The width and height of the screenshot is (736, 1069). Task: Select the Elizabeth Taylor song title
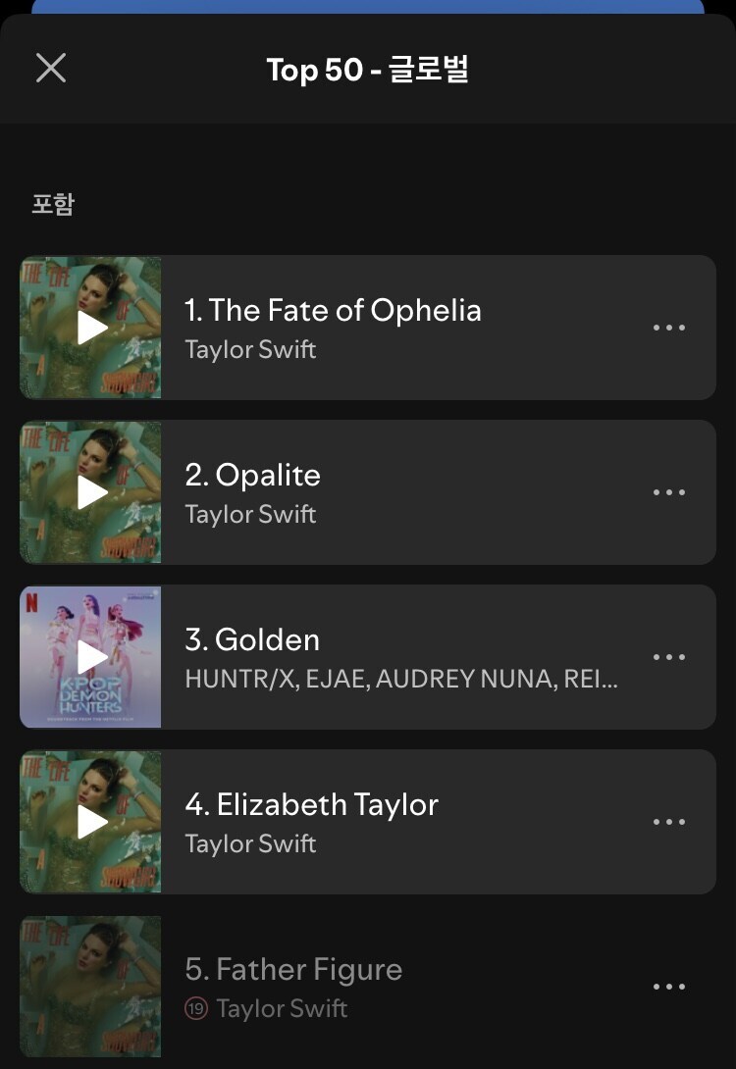click(311, 805)
